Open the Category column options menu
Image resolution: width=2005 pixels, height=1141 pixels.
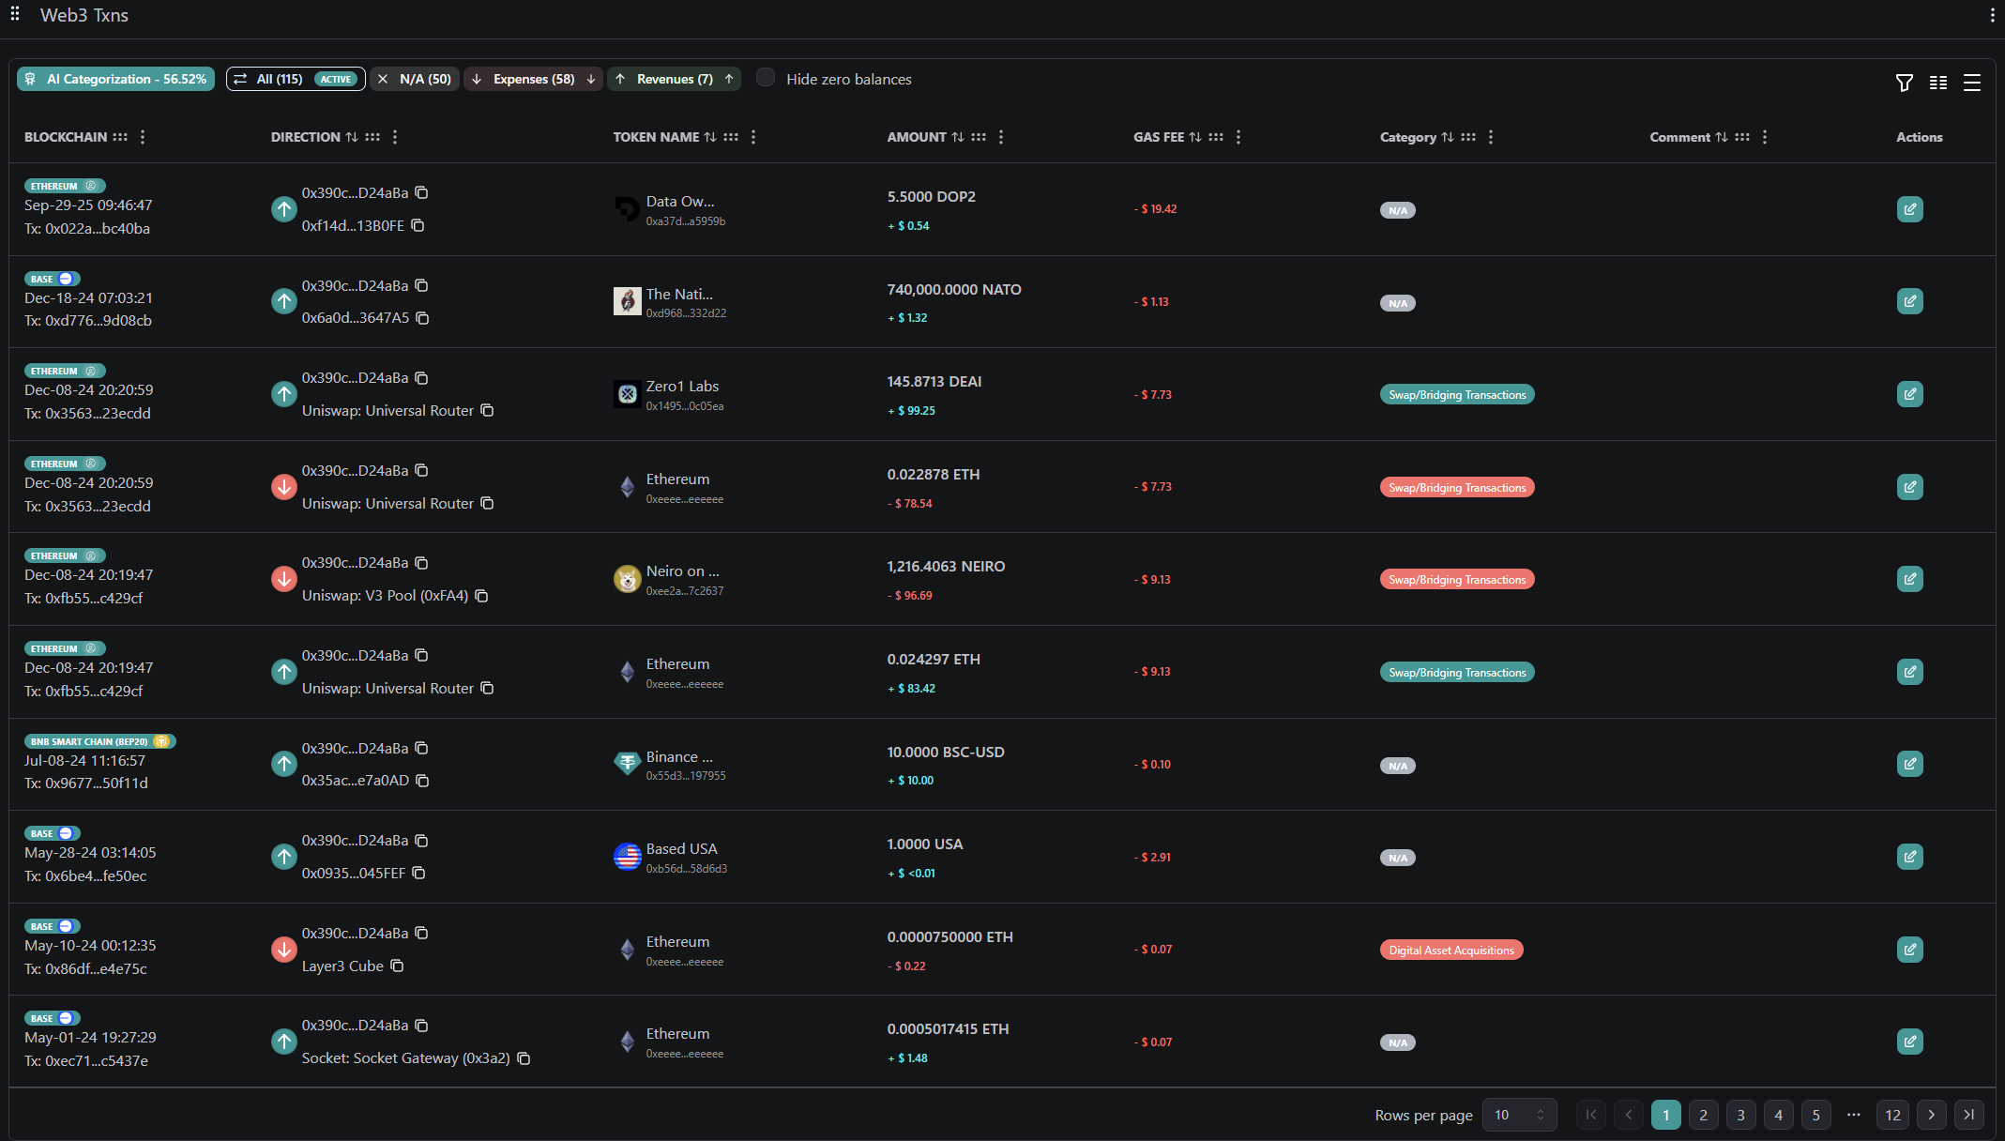tap(1490, 137)
